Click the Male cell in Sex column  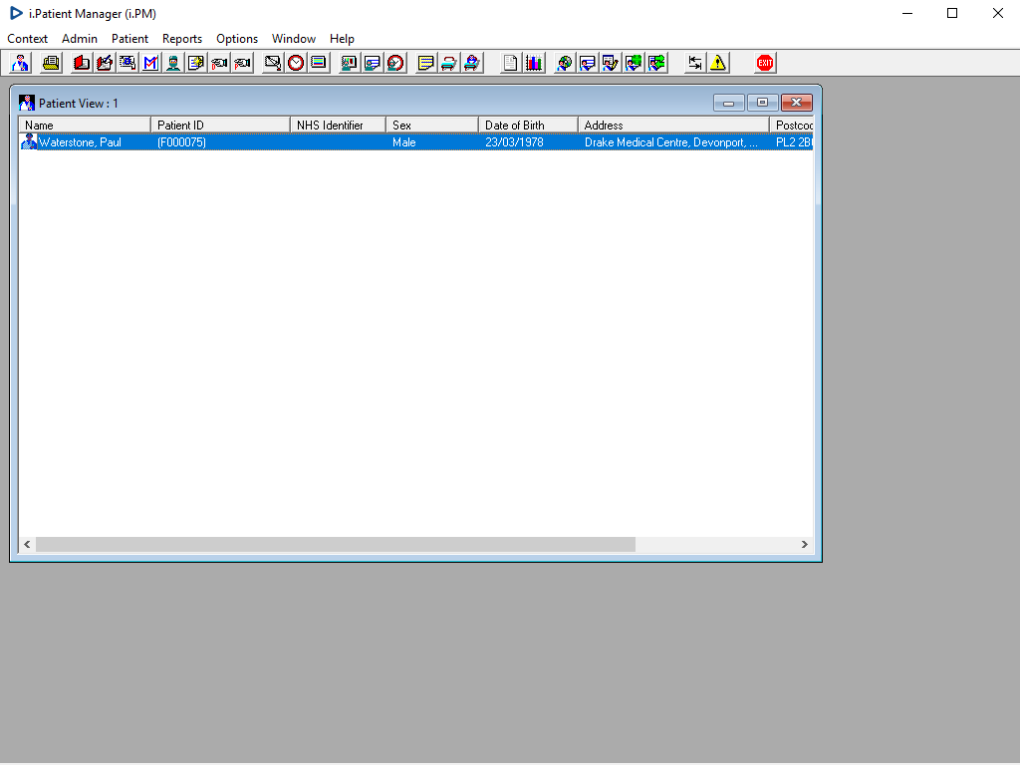404,141
